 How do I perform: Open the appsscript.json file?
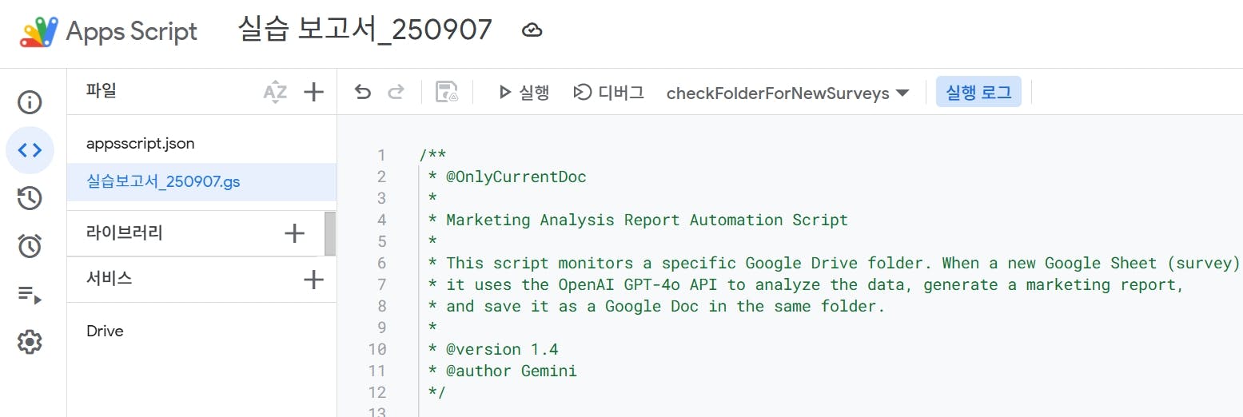point(141,144)
